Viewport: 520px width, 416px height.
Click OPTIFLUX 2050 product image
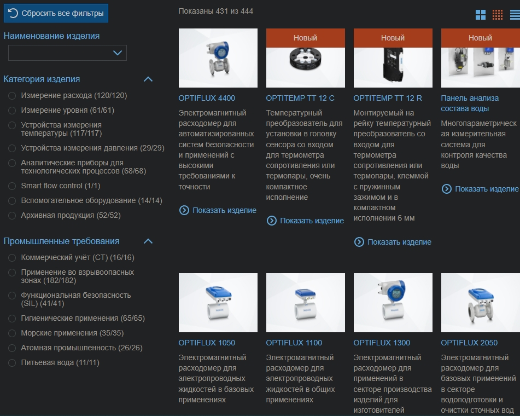point(481,303)
